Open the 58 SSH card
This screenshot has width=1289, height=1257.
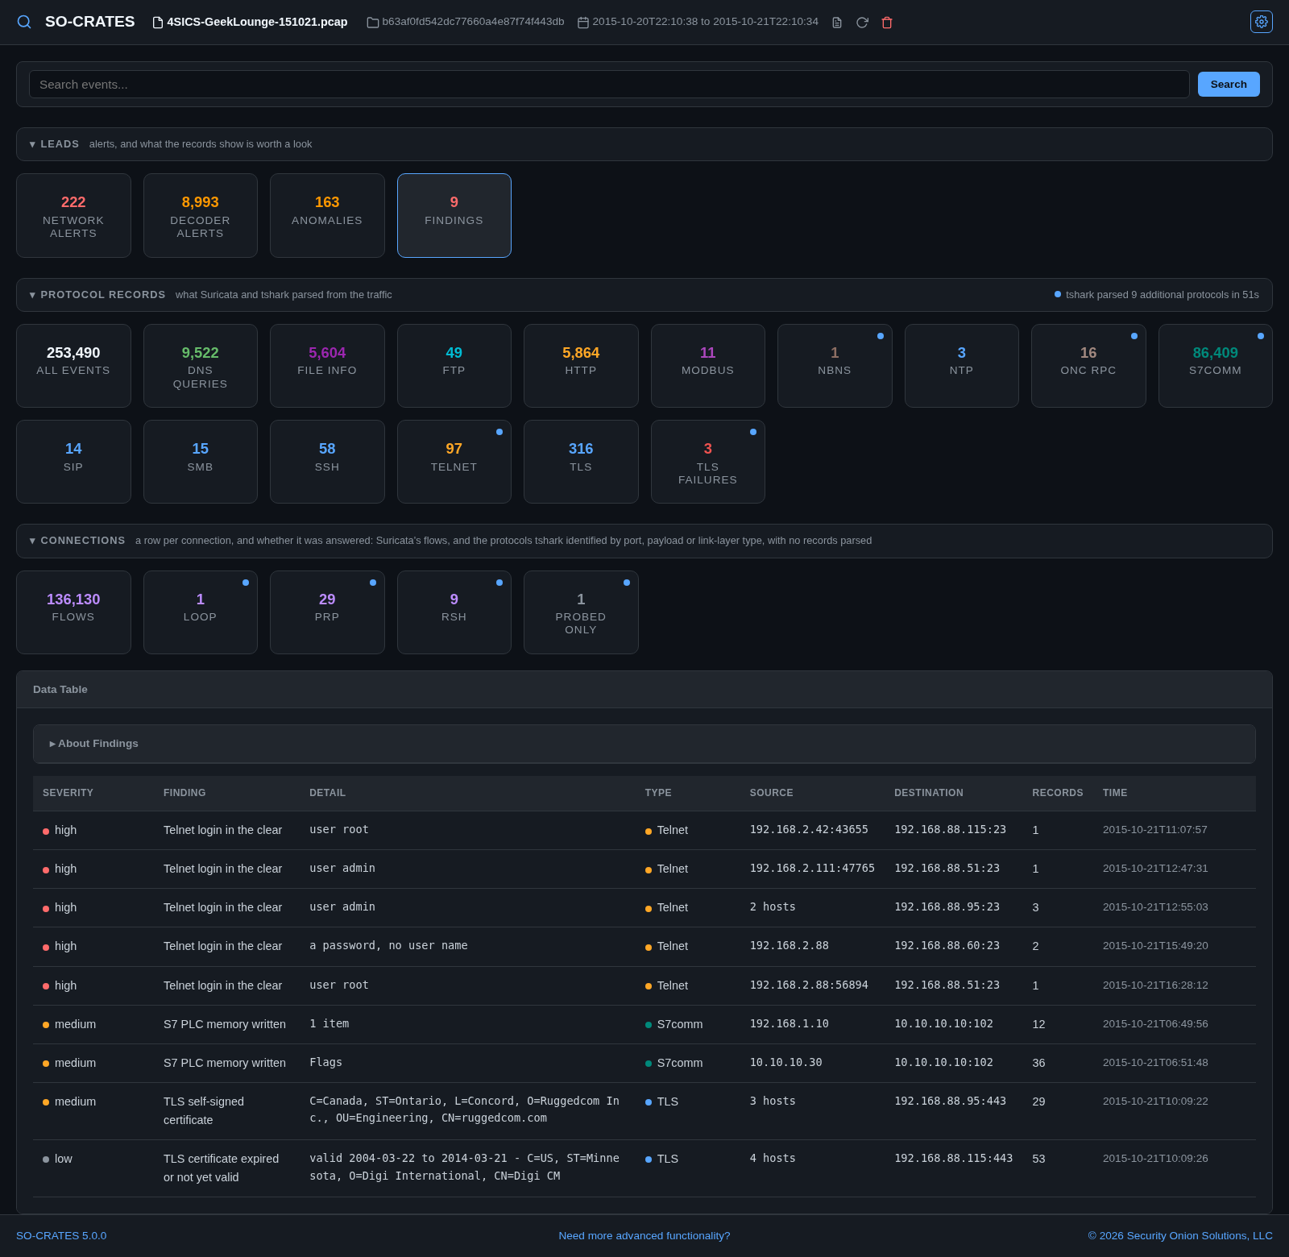pyautogui.click(x=327, y=462)
